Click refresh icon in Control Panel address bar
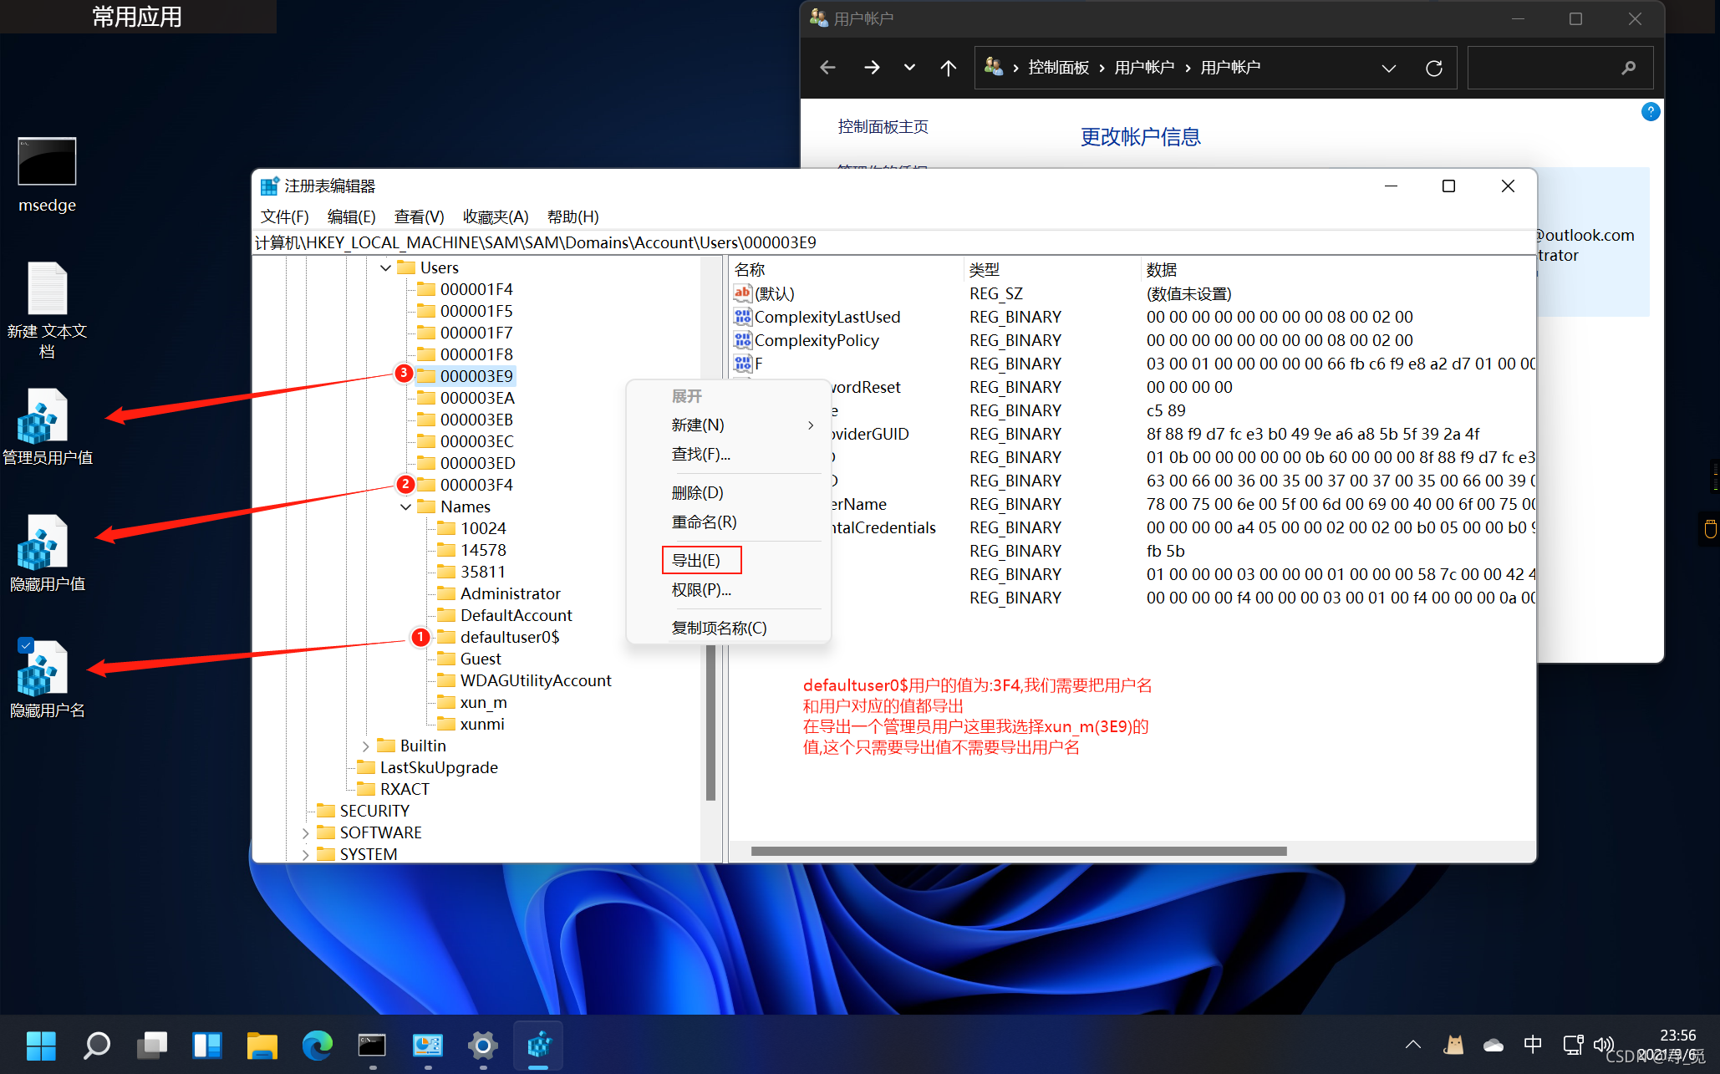The width and height of the screenshot is (1720, 1074). 1433,68
